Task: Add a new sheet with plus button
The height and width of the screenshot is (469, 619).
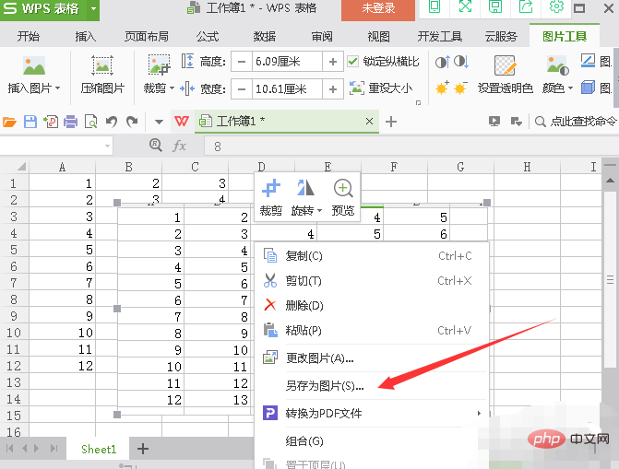Action: 142,449
